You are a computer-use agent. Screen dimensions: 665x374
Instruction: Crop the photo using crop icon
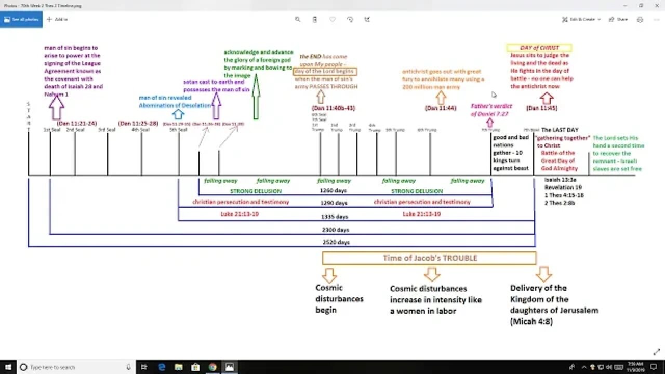click(x=367, y=19)
